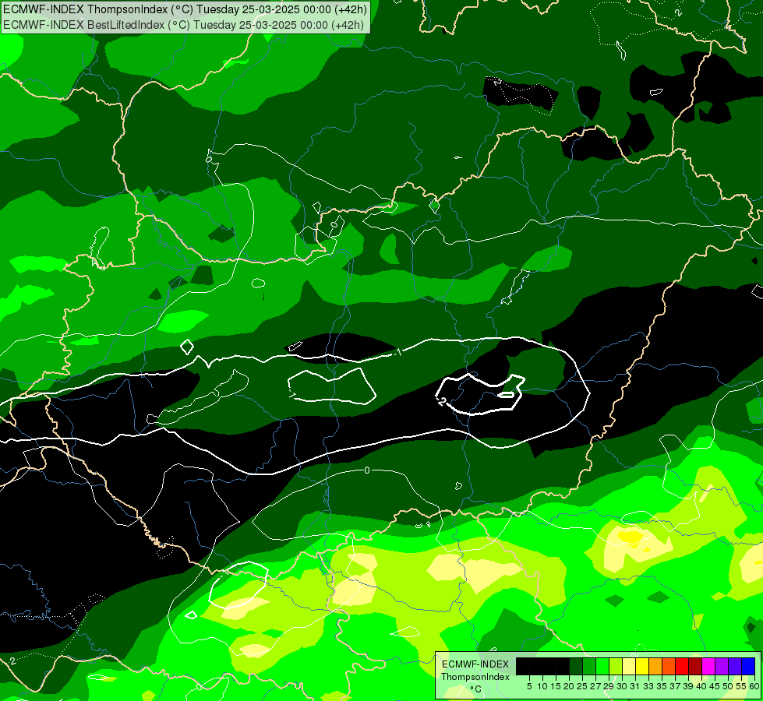The image size is (763, 701).
Task: Pick the pure yellow 31–33 legend swatch
Action: point(642,666)
